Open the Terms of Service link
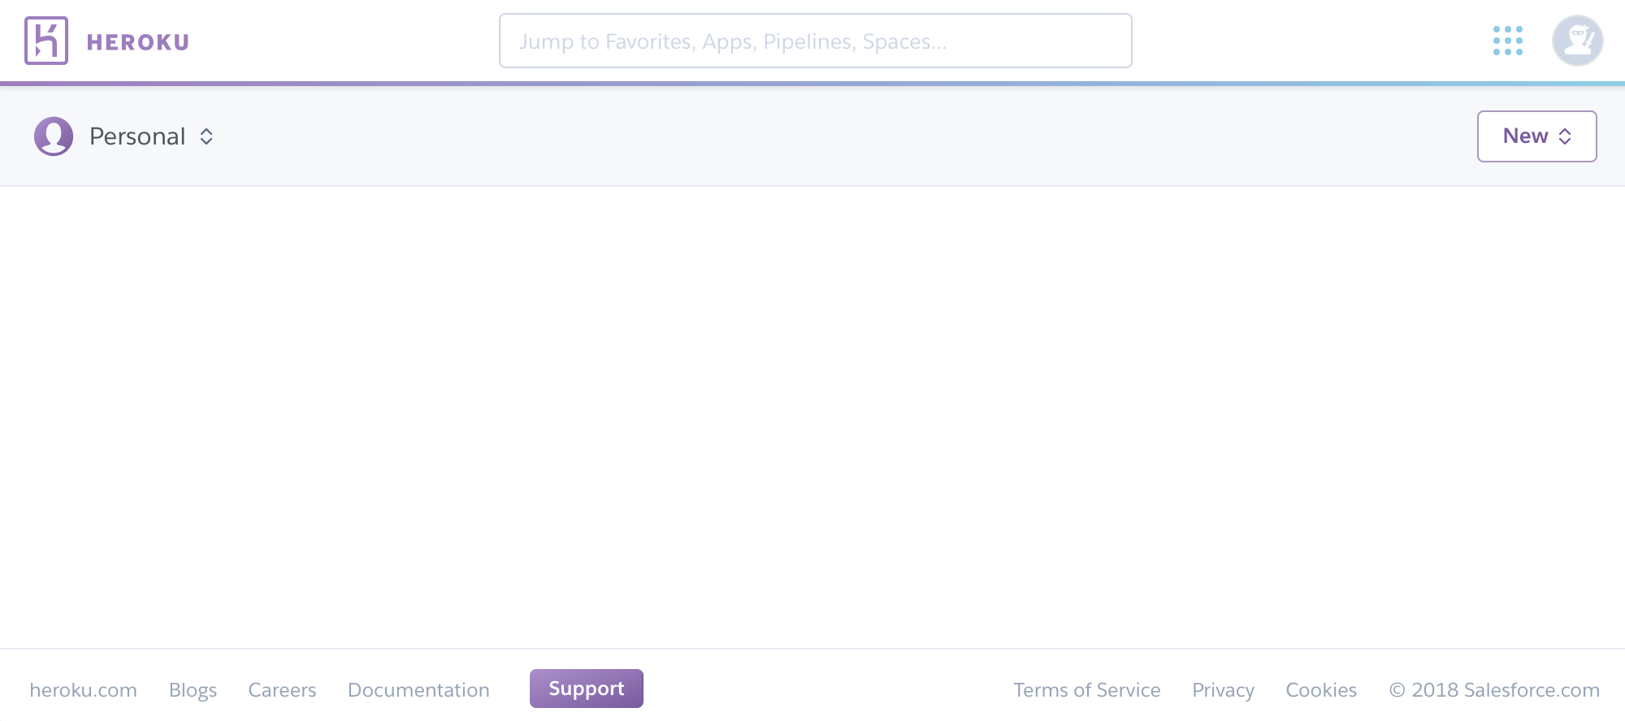Image resolution: width=1625 pixels, height=721 pixels. (x=1086, y=690)
